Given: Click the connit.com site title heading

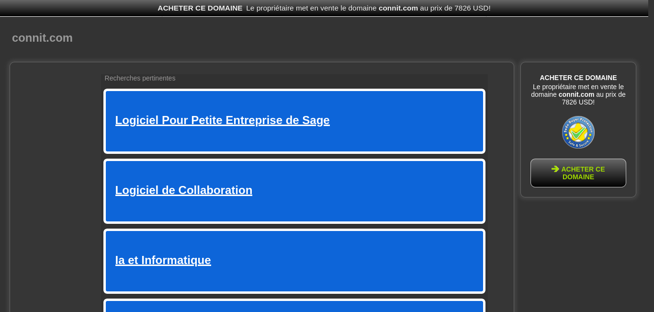Looking at the screenshot, I should 42,38.
